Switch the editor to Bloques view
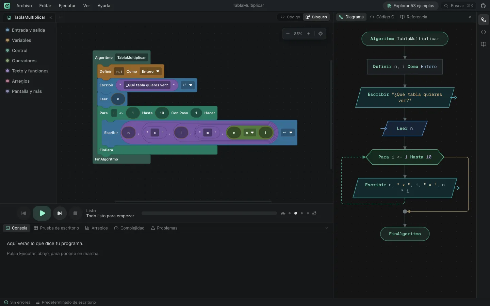The width and height of the screenshot is (490, 306). coord(316,17)
